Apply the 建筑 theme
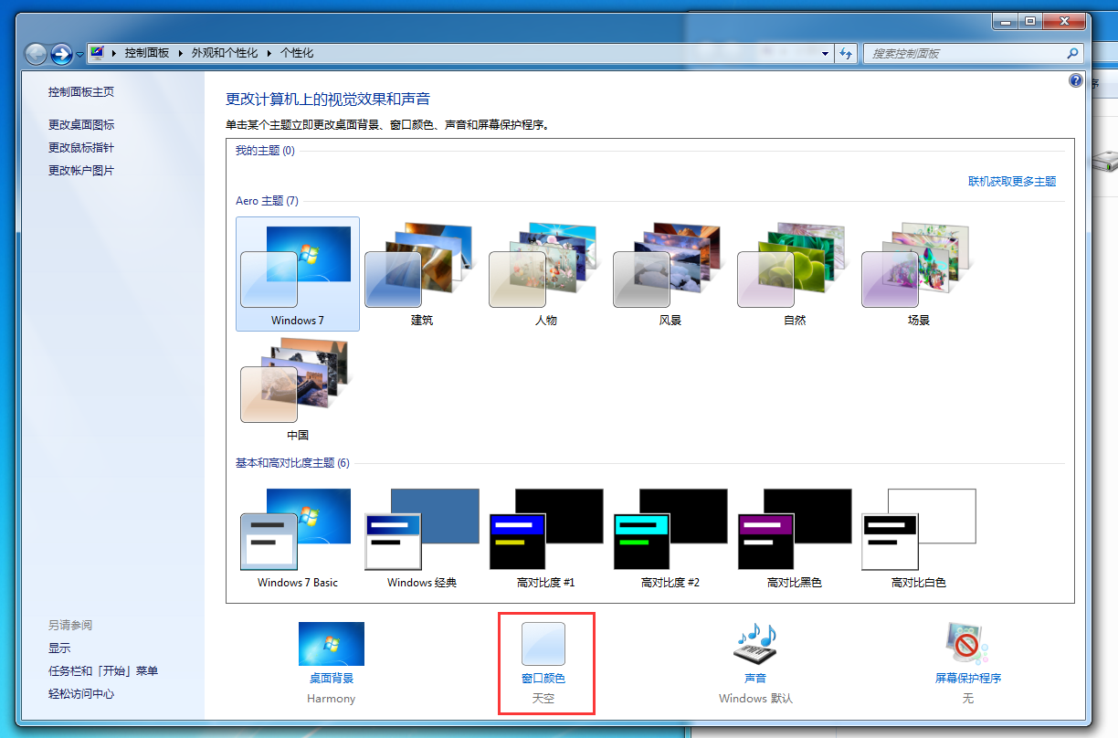 (421, 274)
